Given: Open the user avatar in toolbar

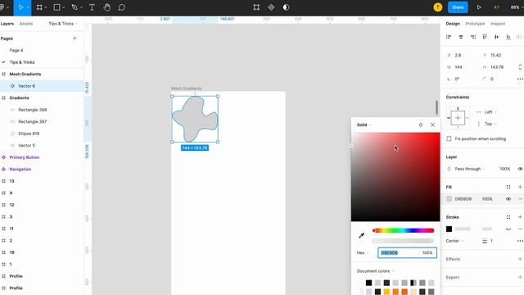Looking at the screenshot, I should pyautogui.click(x=438, y=7).
